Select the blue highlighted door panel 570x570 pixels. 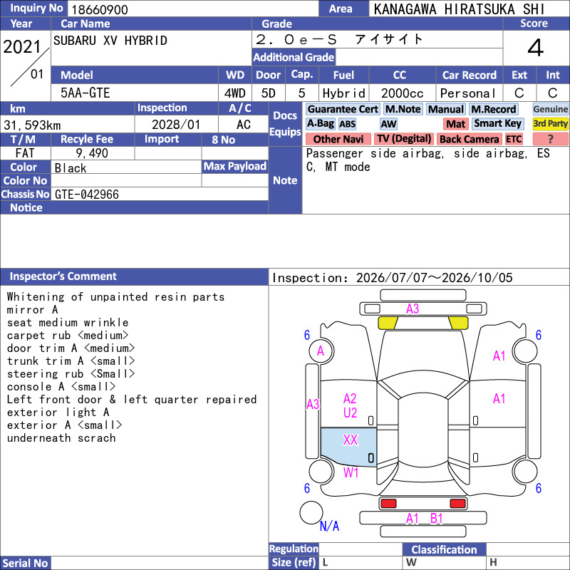point(348,447)
